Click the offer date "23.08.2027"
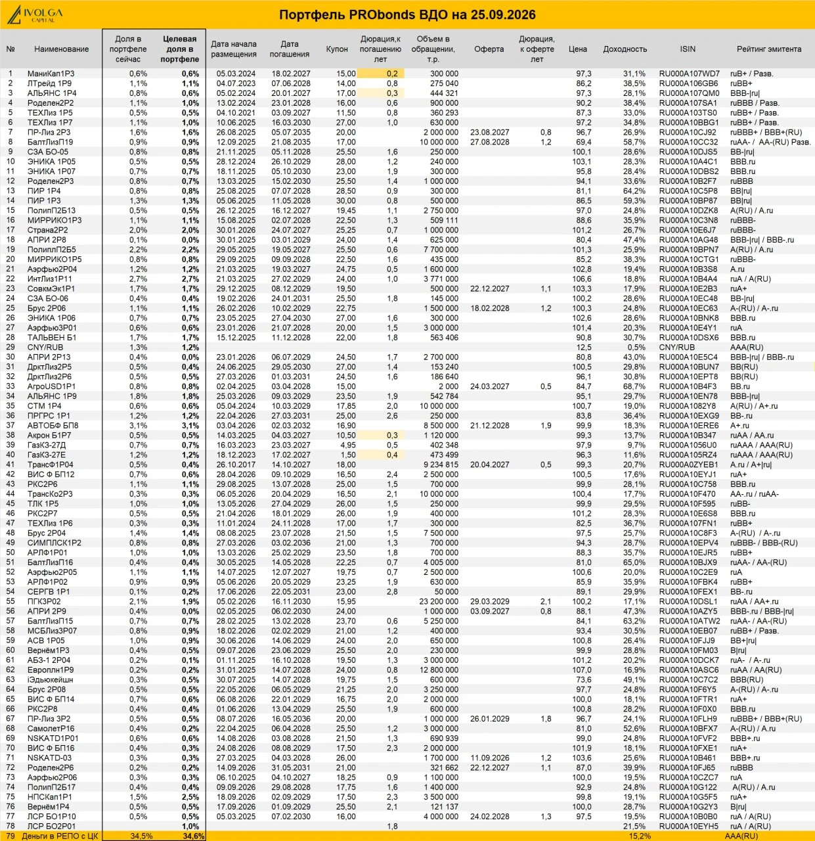This screenshot has height=841, width=815. [x=490, y=132]
